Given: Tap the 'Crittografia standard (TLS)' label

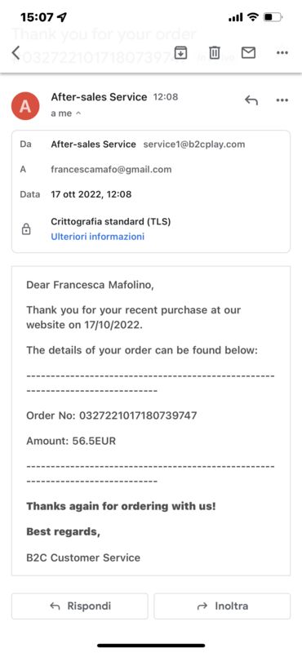Looking at the screenshot, I should click(111, 221).
